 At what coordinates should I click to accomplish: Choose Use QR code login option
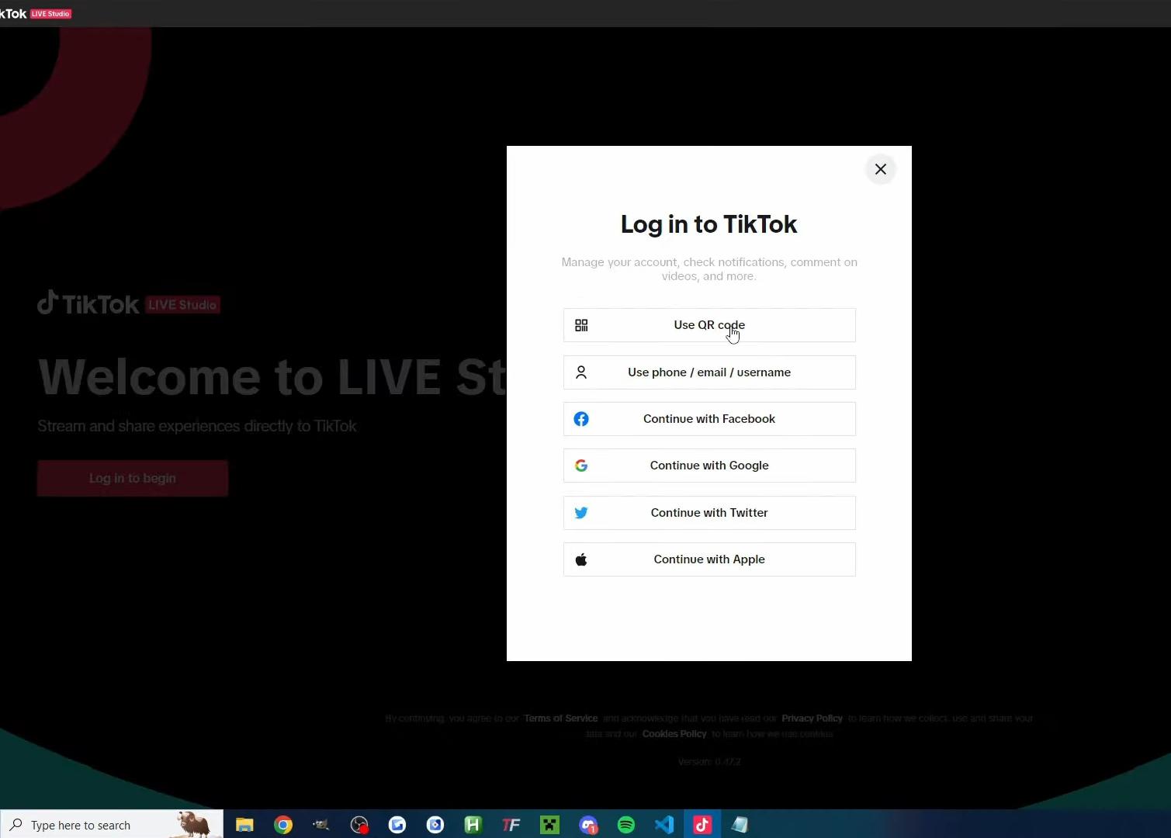pyautogui.click(x=709, y=325)
